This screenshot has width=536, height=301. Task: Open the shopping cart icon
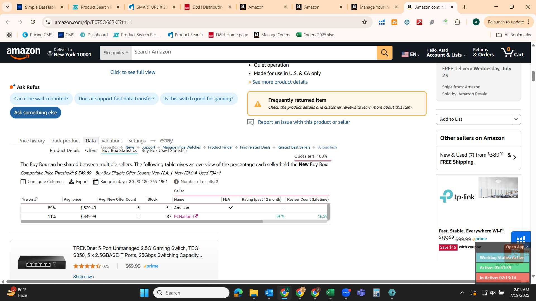pos(512,52)
